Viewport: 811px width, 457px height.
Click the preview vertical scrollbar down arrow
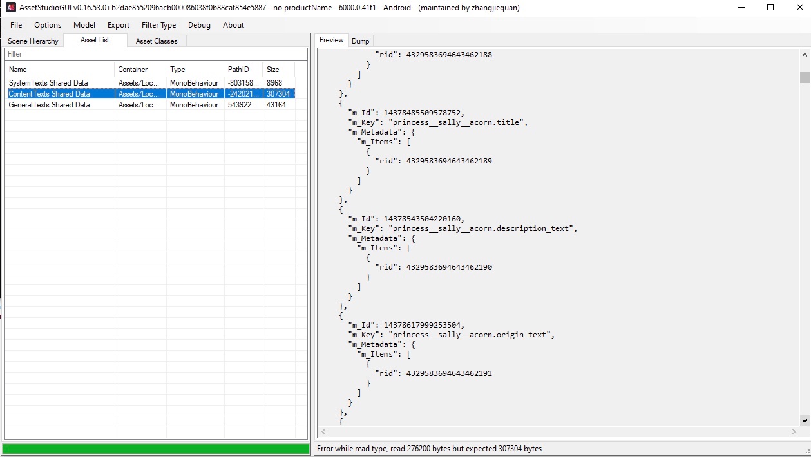pos(805,420)
